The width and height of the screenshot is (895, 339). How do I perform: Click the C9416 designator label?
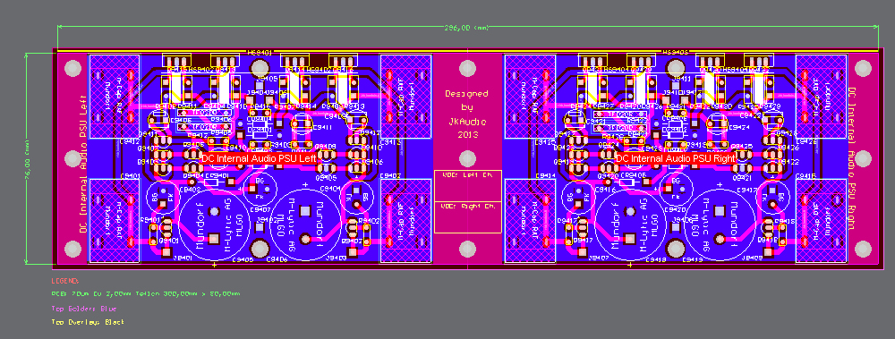point(606,189)
